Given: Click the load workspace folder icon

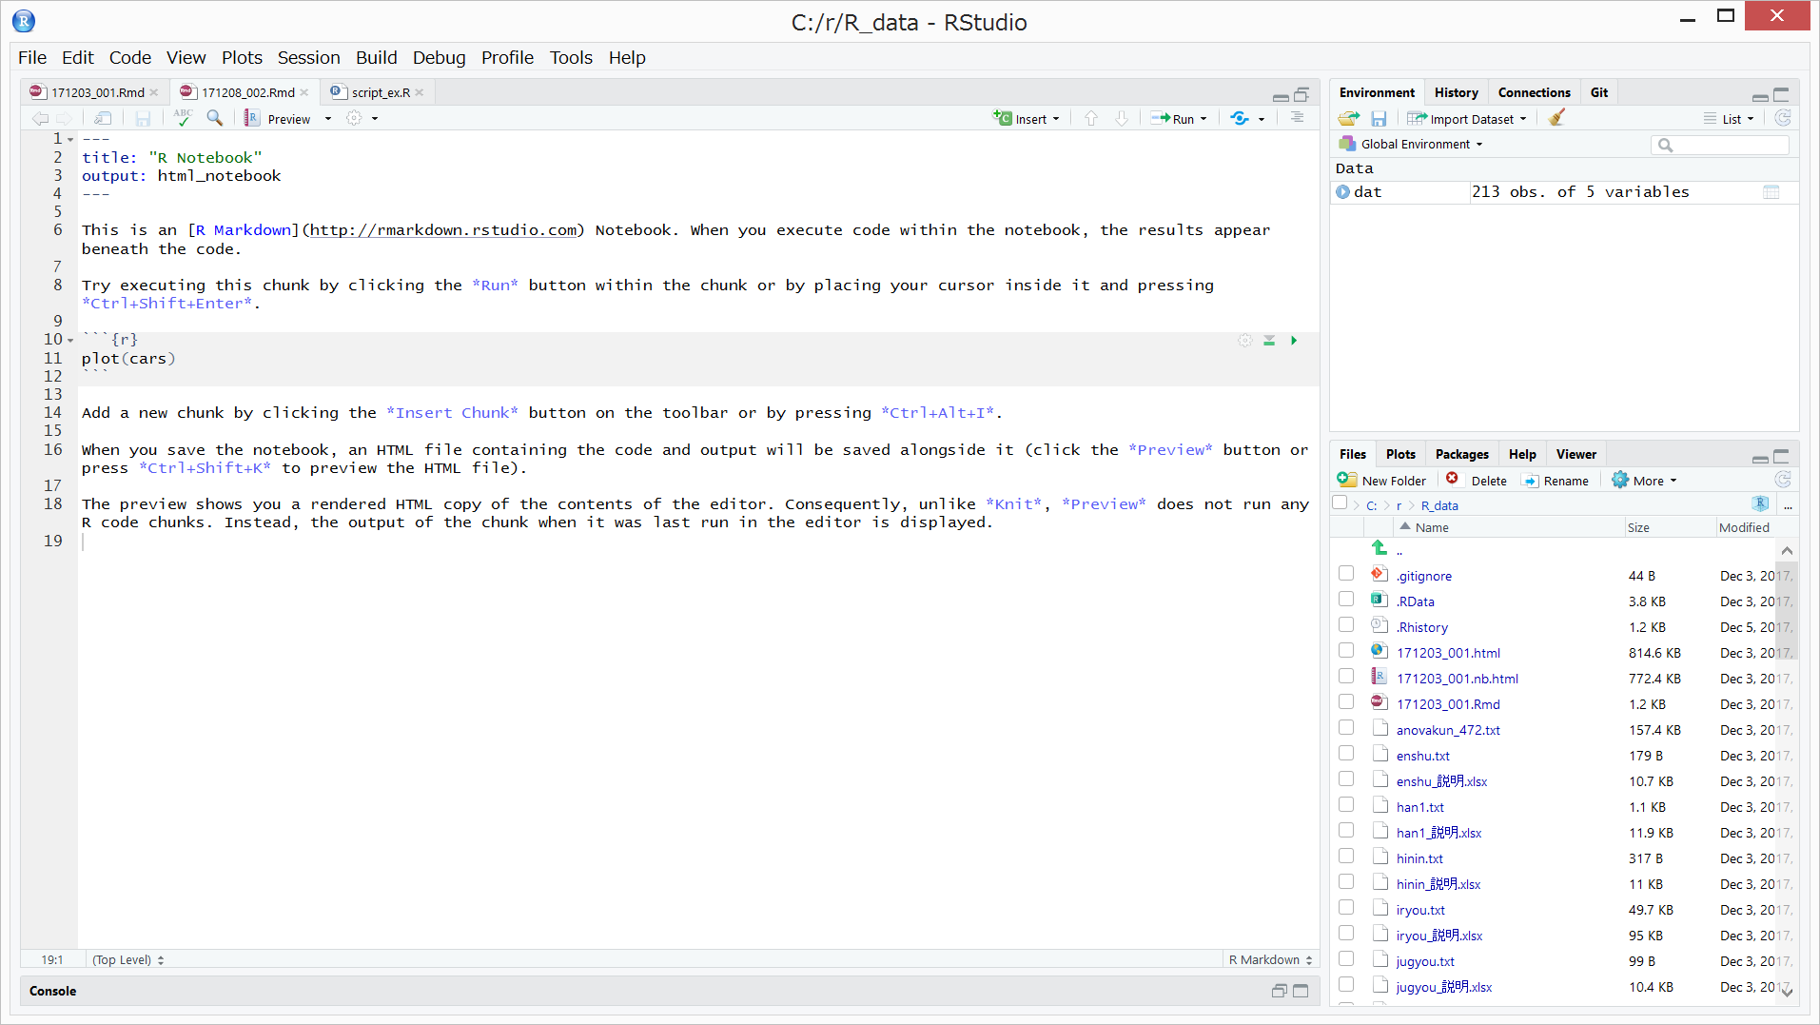Looking at the screenshot, I should [x=1348, y=119].
